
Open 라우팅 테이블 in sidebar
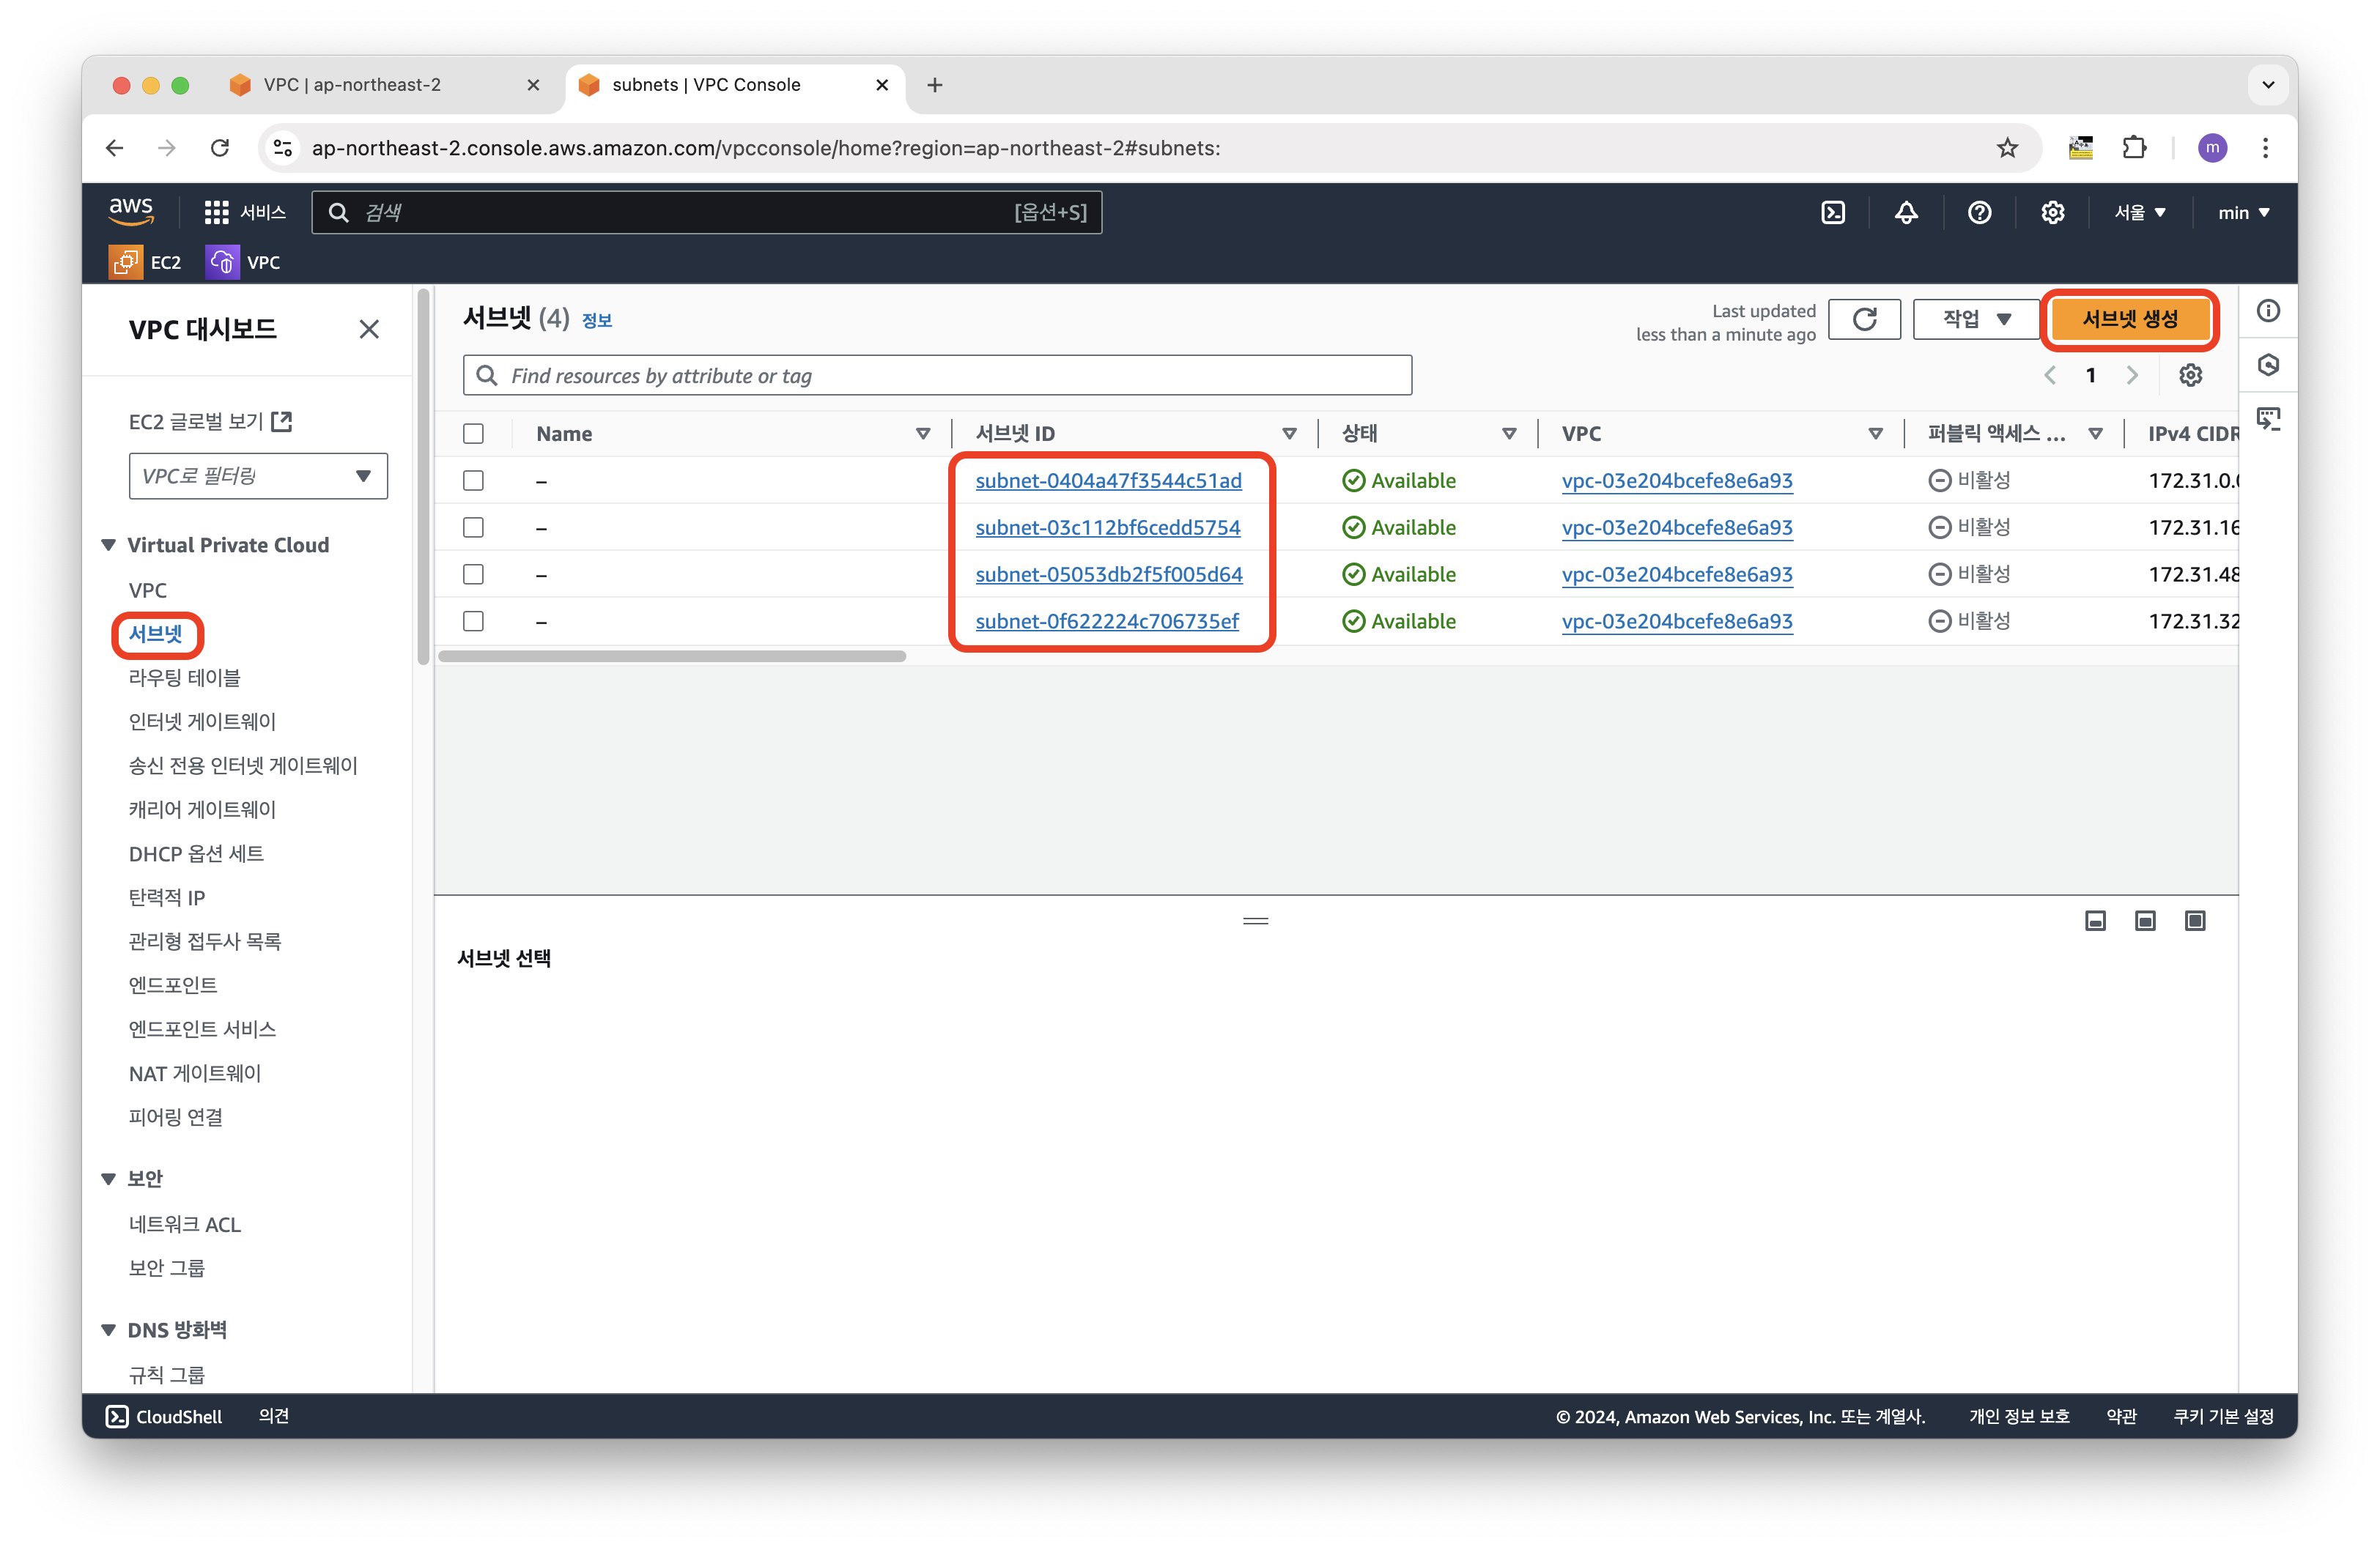pos(185,678)
